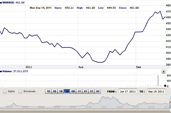Click the 2009 year in overview chart
The width and height of the screenshot is (171, 113).
point(136,107)
